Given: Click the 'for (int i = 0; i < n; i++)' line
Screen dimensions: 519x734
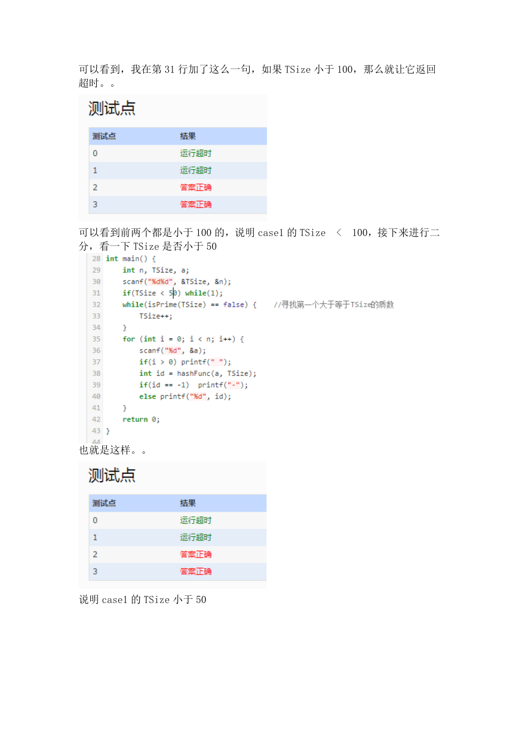Looking at the screenshot, I should pos(183,339).
